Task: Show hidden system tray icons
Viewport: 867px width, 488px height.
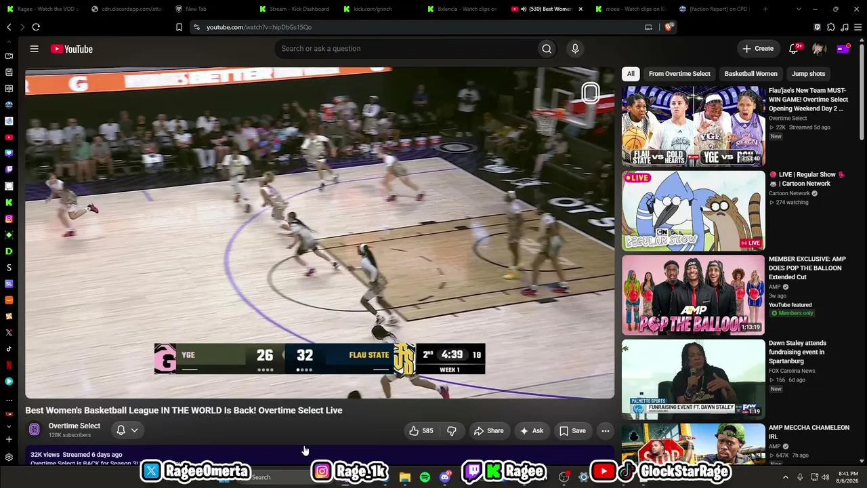Action: point(786,477)
